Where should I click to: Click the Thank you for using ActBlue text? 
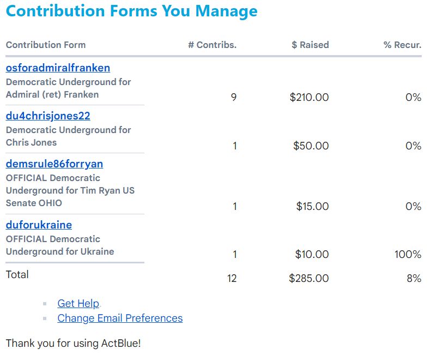tap(73, 344)
